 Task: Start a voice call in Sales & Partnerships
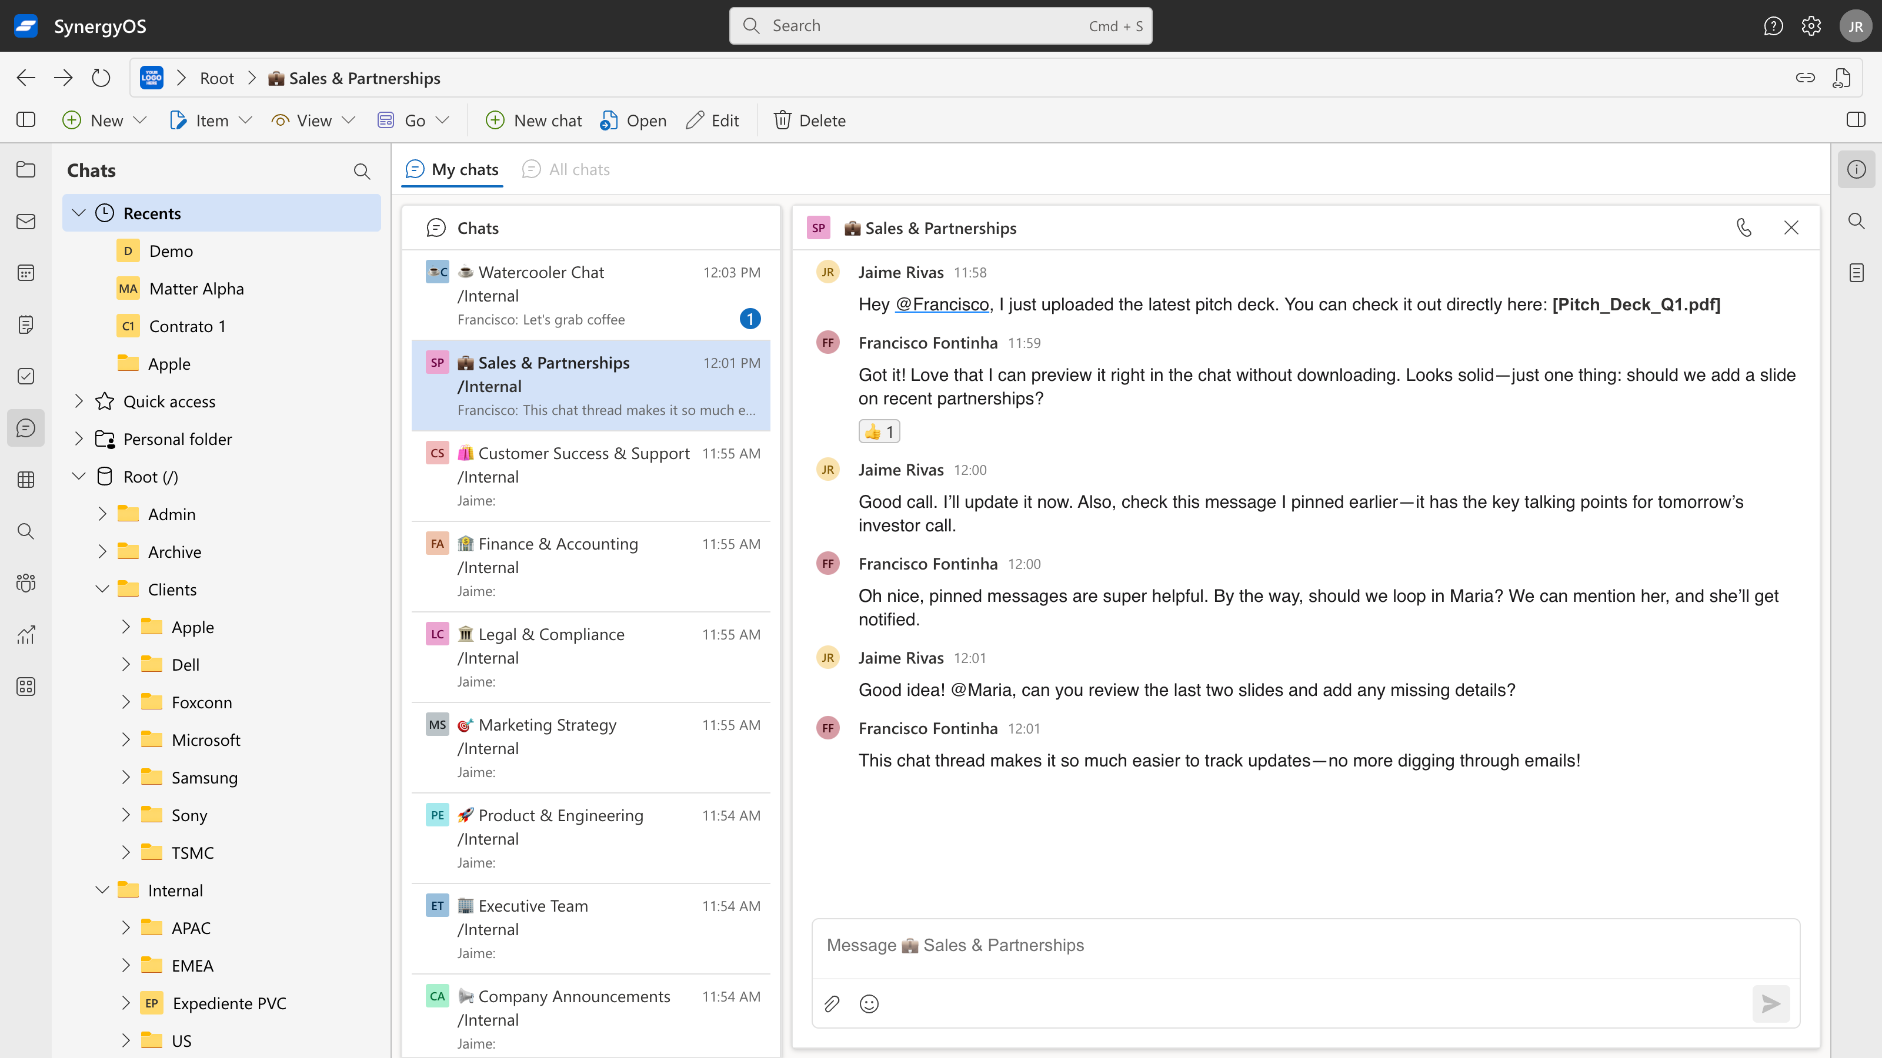1744,228
